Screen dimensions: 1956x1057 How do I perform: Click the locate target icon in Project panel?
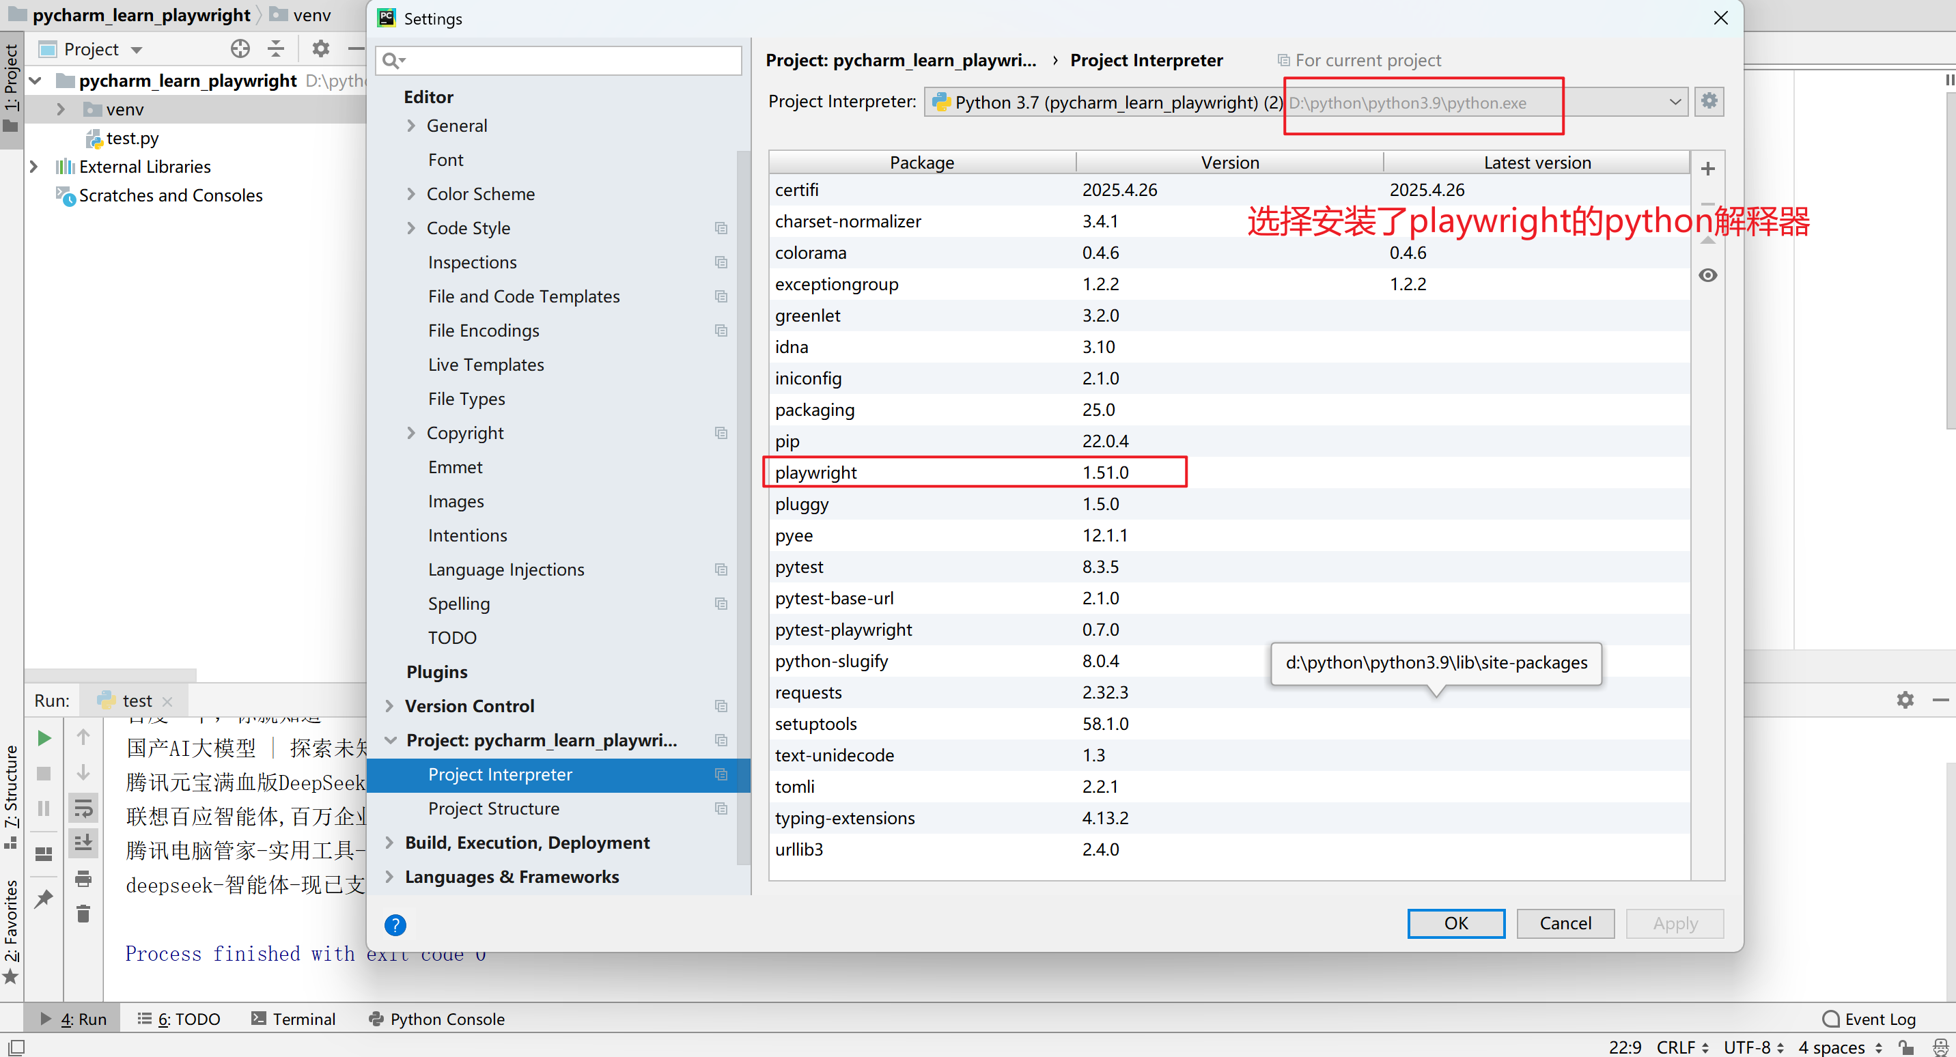(x=240, y=49)
